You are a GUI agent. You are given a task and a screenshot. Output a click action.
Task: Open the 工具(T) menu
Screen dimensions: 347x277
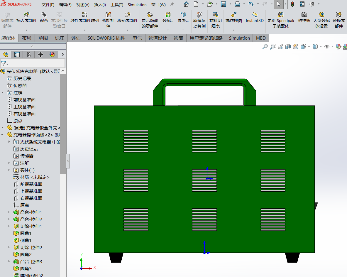(x=117, y=5)
